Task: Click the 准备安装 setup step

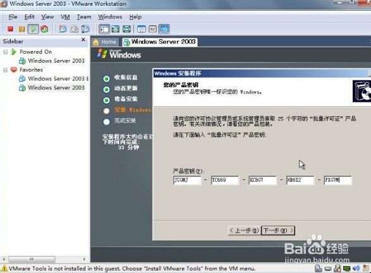Action: pyautogui.click(x=126, y=99)
